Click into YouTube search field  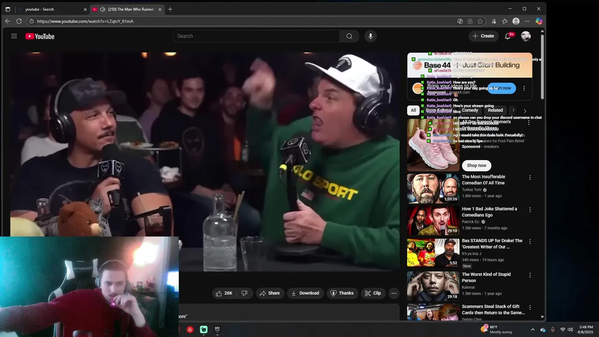(x=256, y=36)
